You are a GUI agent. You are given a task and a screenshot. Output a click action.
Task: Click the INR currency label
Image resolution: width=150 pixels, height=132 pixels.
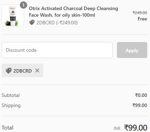[117, 129]
